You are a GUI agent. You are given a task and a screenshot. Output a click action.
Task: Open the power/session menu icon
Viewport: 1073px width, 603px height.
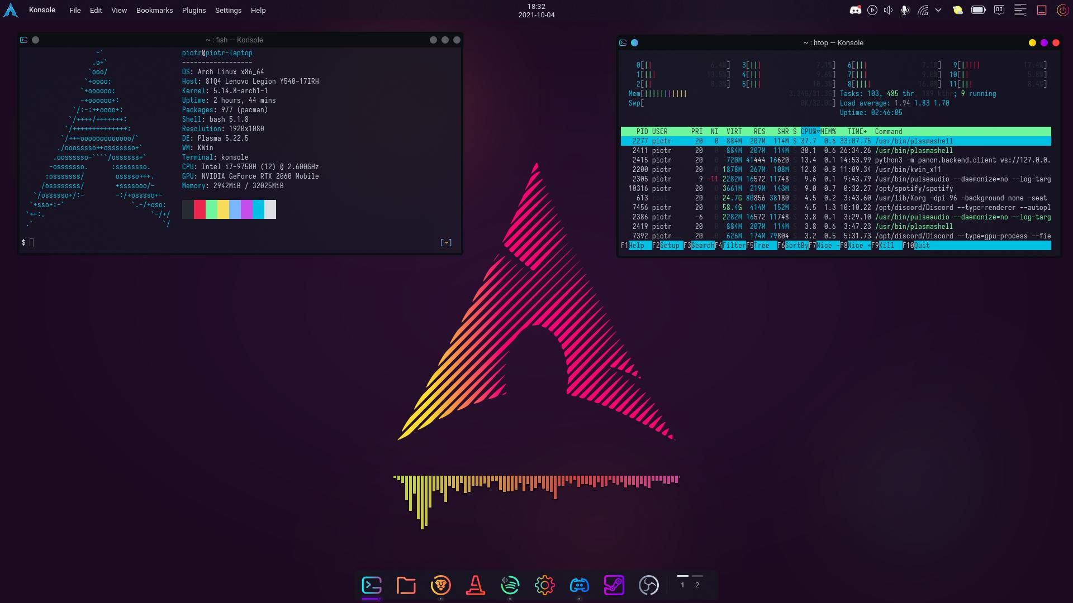tap(1062, 10)
